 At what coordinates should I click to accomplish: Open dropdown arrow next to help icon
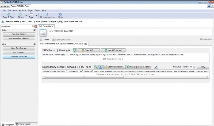pyautogui.click(x=212, y=6)
